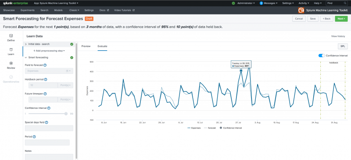
Task: Open the Messages dropdown
Action: click(x=271, y=3)
